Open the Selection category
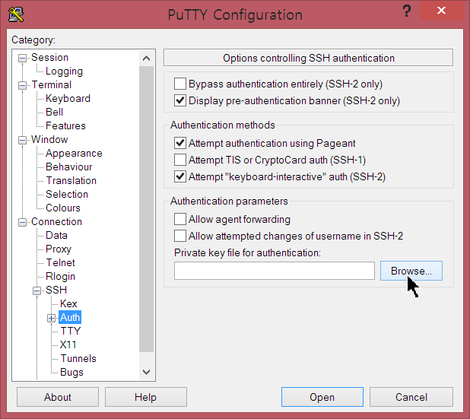 [67, 194]
